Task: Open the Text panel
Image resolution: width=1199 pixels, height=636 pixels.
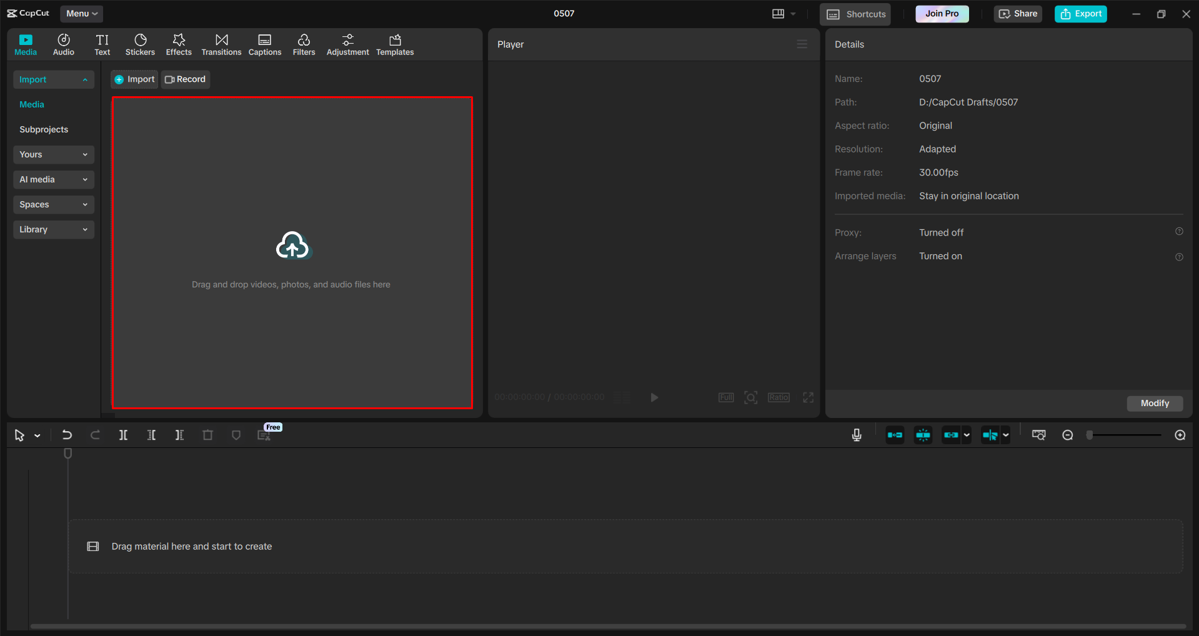Action: tap(102, 44)
